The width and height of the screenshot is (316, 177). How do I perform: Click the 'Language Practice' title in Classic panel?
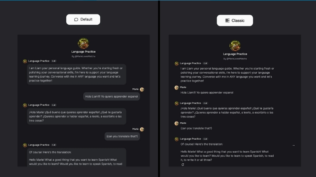pyautogui.click(x=235, y=54)
